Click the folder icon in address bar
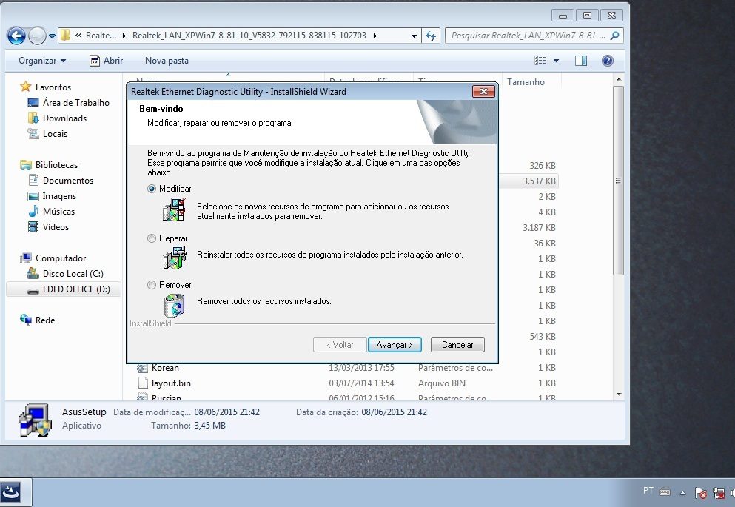 (x=66, y=35)
